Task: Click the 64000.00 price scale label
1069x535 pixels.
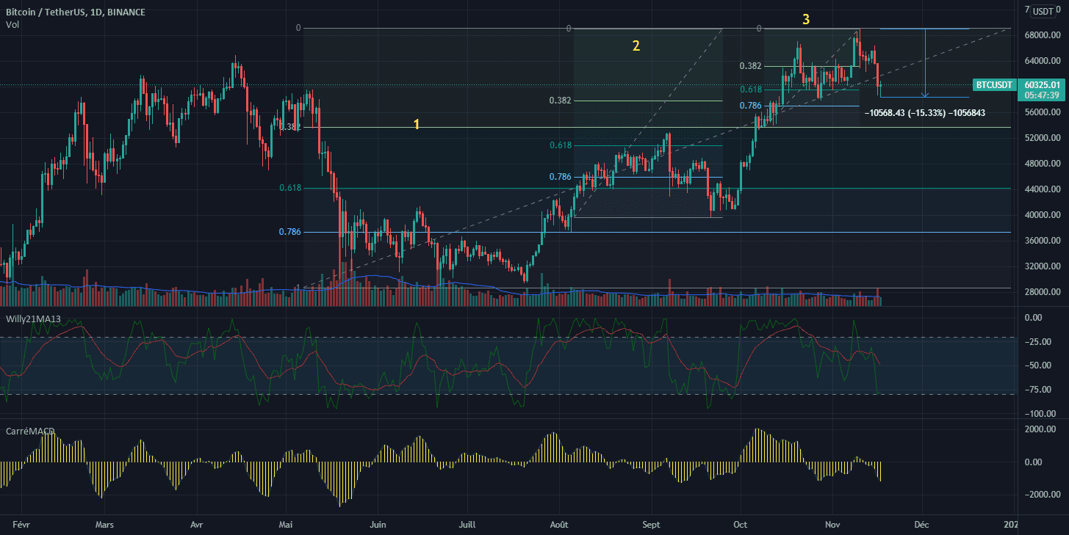Action: tap(1043, 61)
